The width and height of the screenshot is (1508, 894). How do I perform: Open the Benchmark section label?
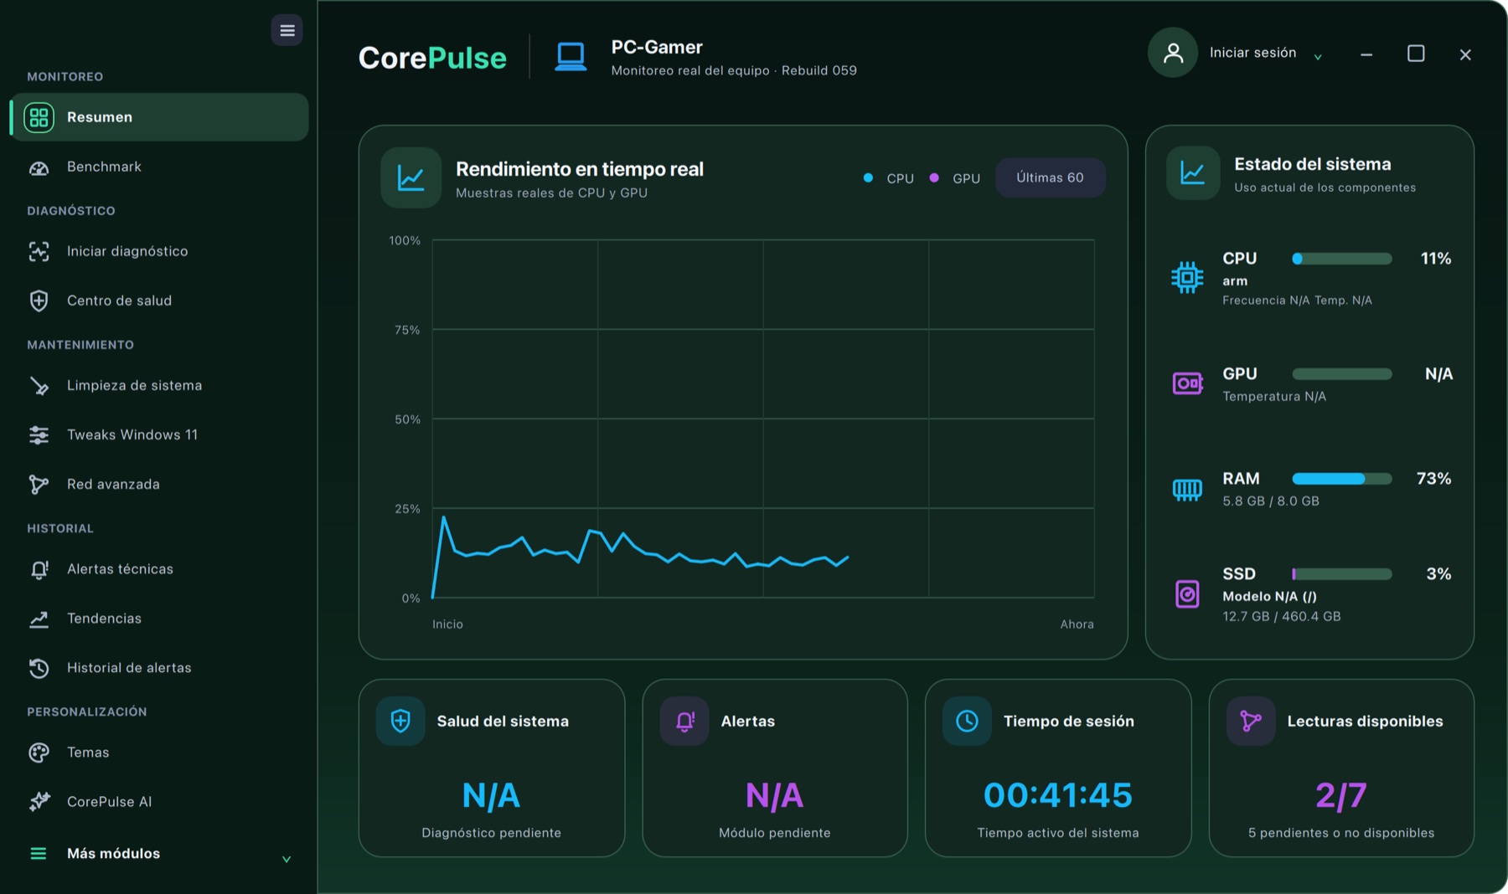pyautogui.click(x=104, y=167)
